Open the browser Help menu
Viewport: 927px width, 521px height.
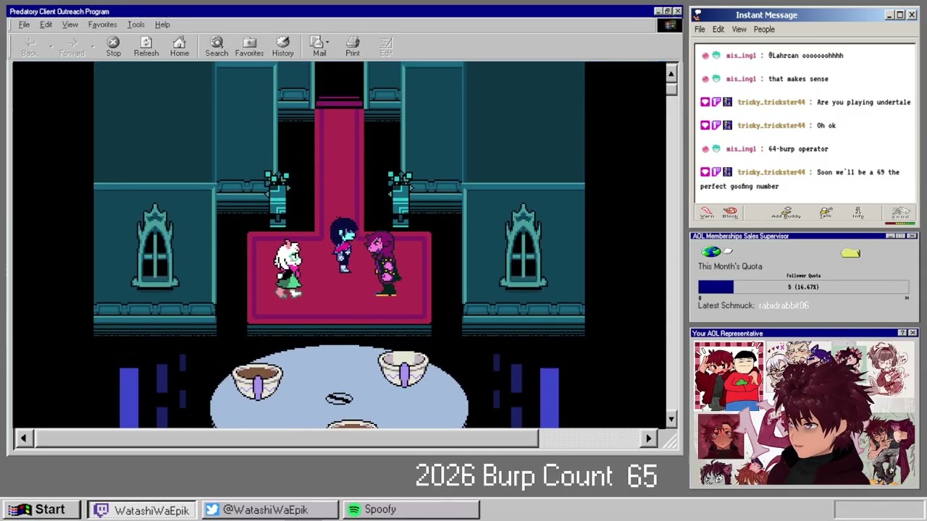pyautogui.click(x=162, y=25)
